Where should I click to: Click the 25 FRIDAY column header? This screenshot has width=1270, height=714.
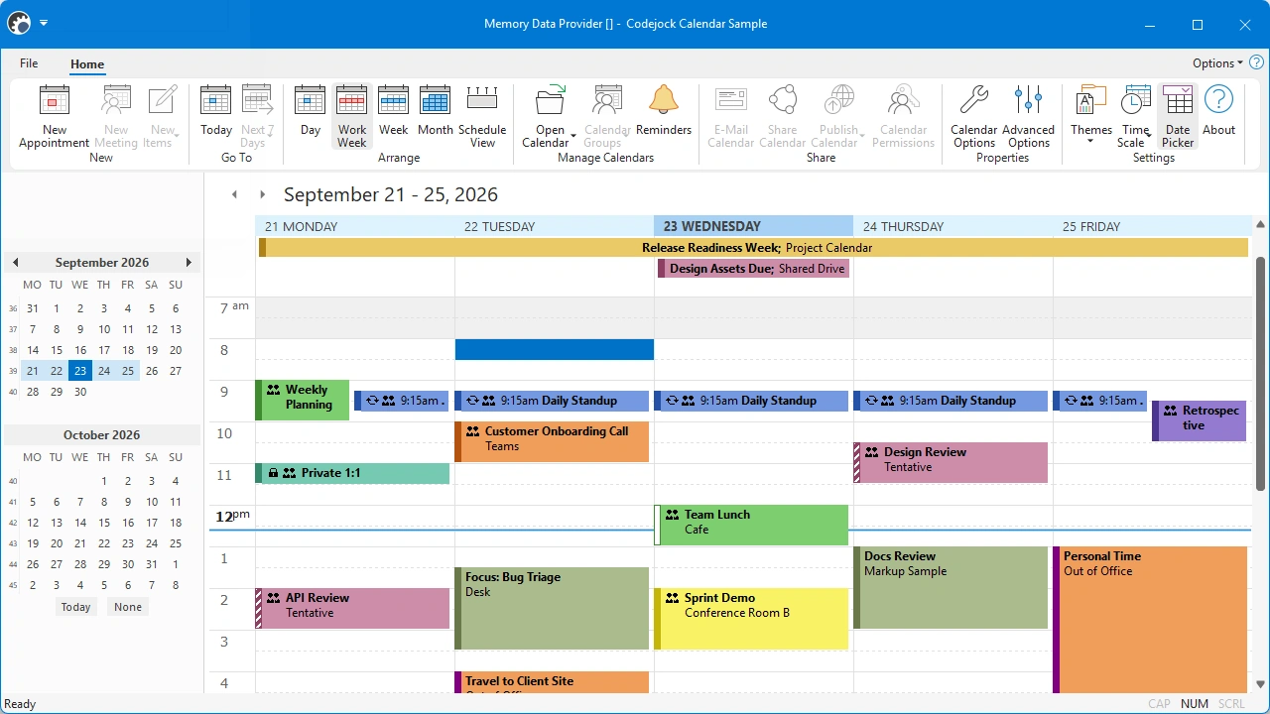point(1153,226)
